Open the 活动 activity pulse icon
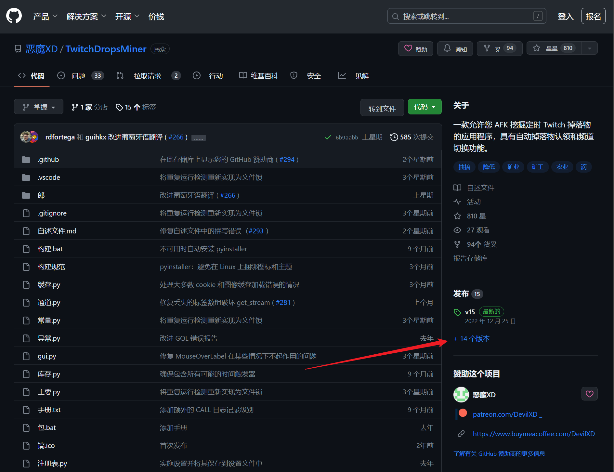 point(457,202)
